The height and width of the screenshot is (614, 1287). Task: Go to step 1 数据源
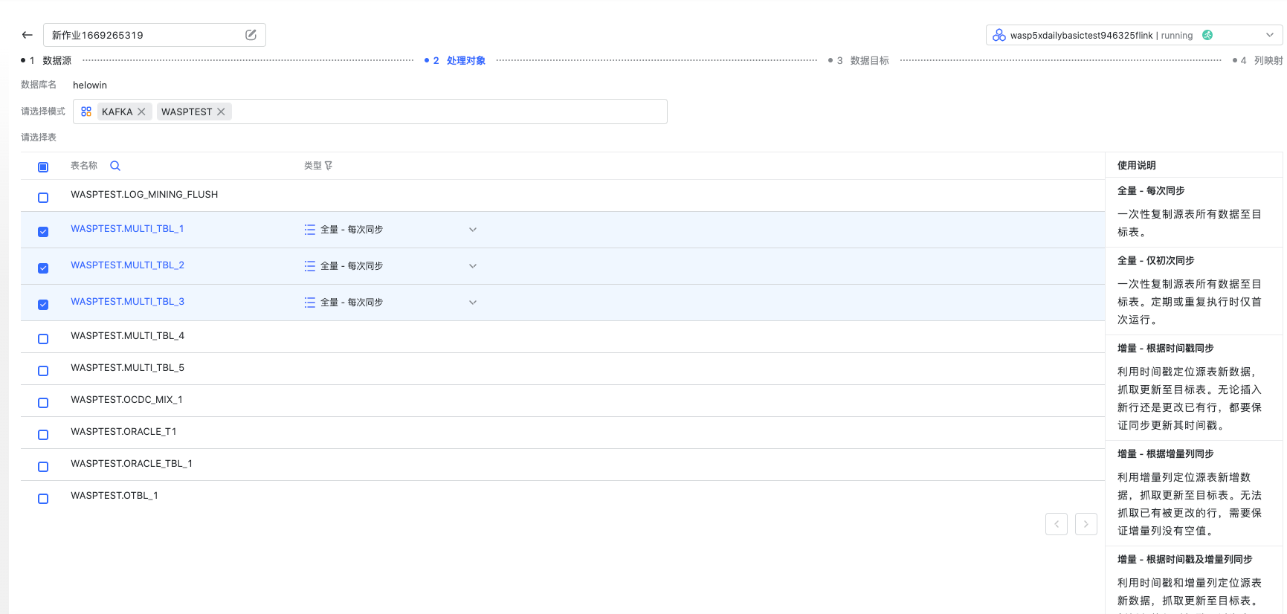47,61
